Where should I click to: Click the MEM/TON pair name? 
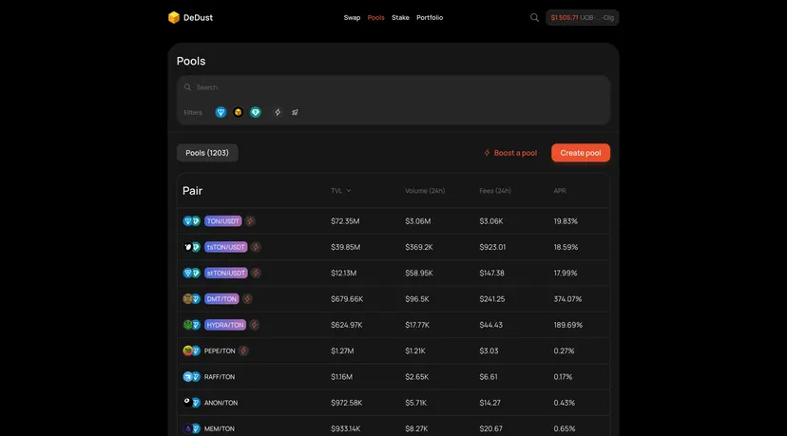click(x=220, y=428)
